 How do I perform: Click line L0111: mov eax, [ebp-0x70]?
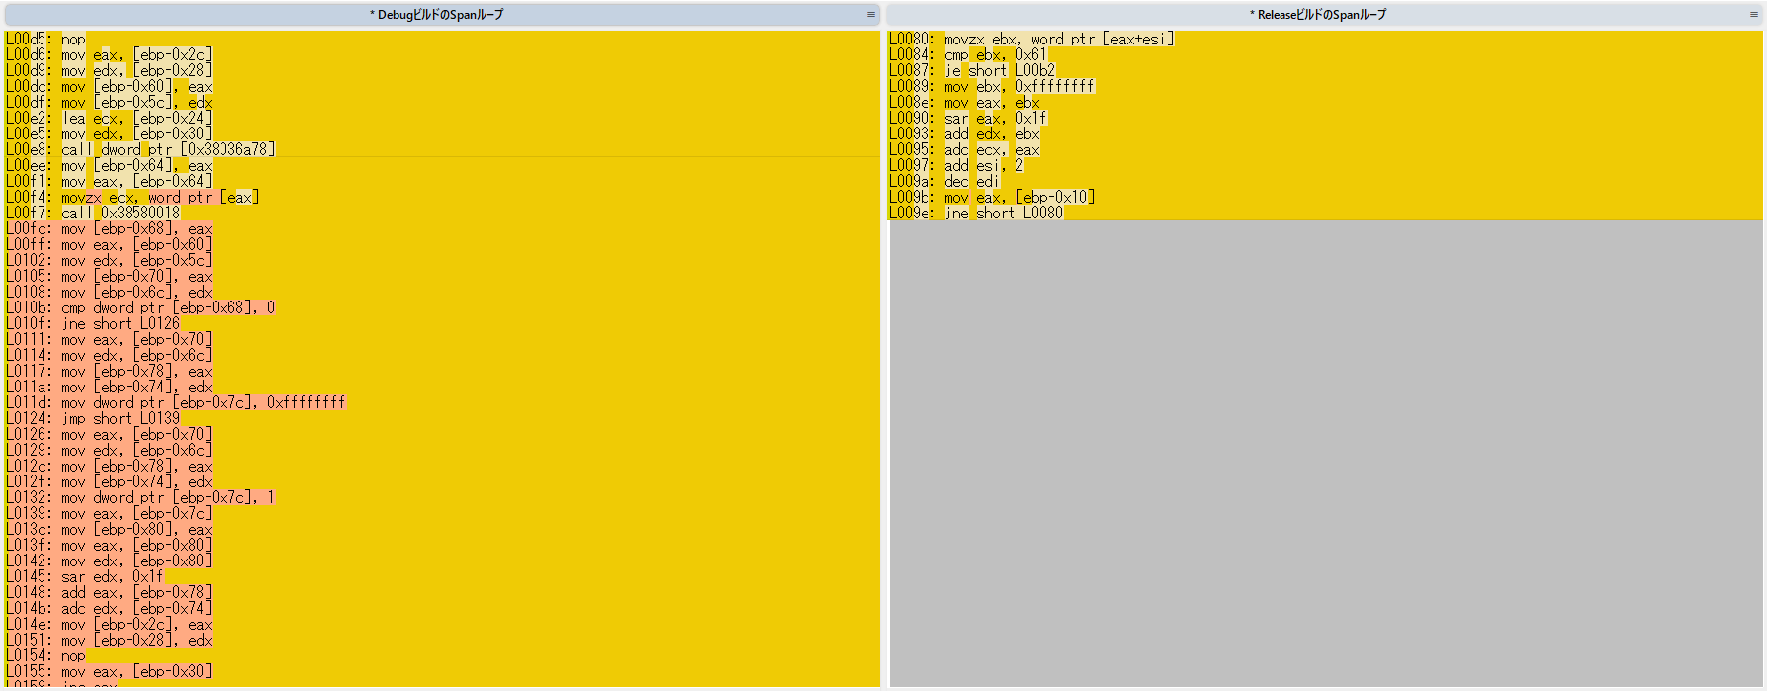coord(109,340)
